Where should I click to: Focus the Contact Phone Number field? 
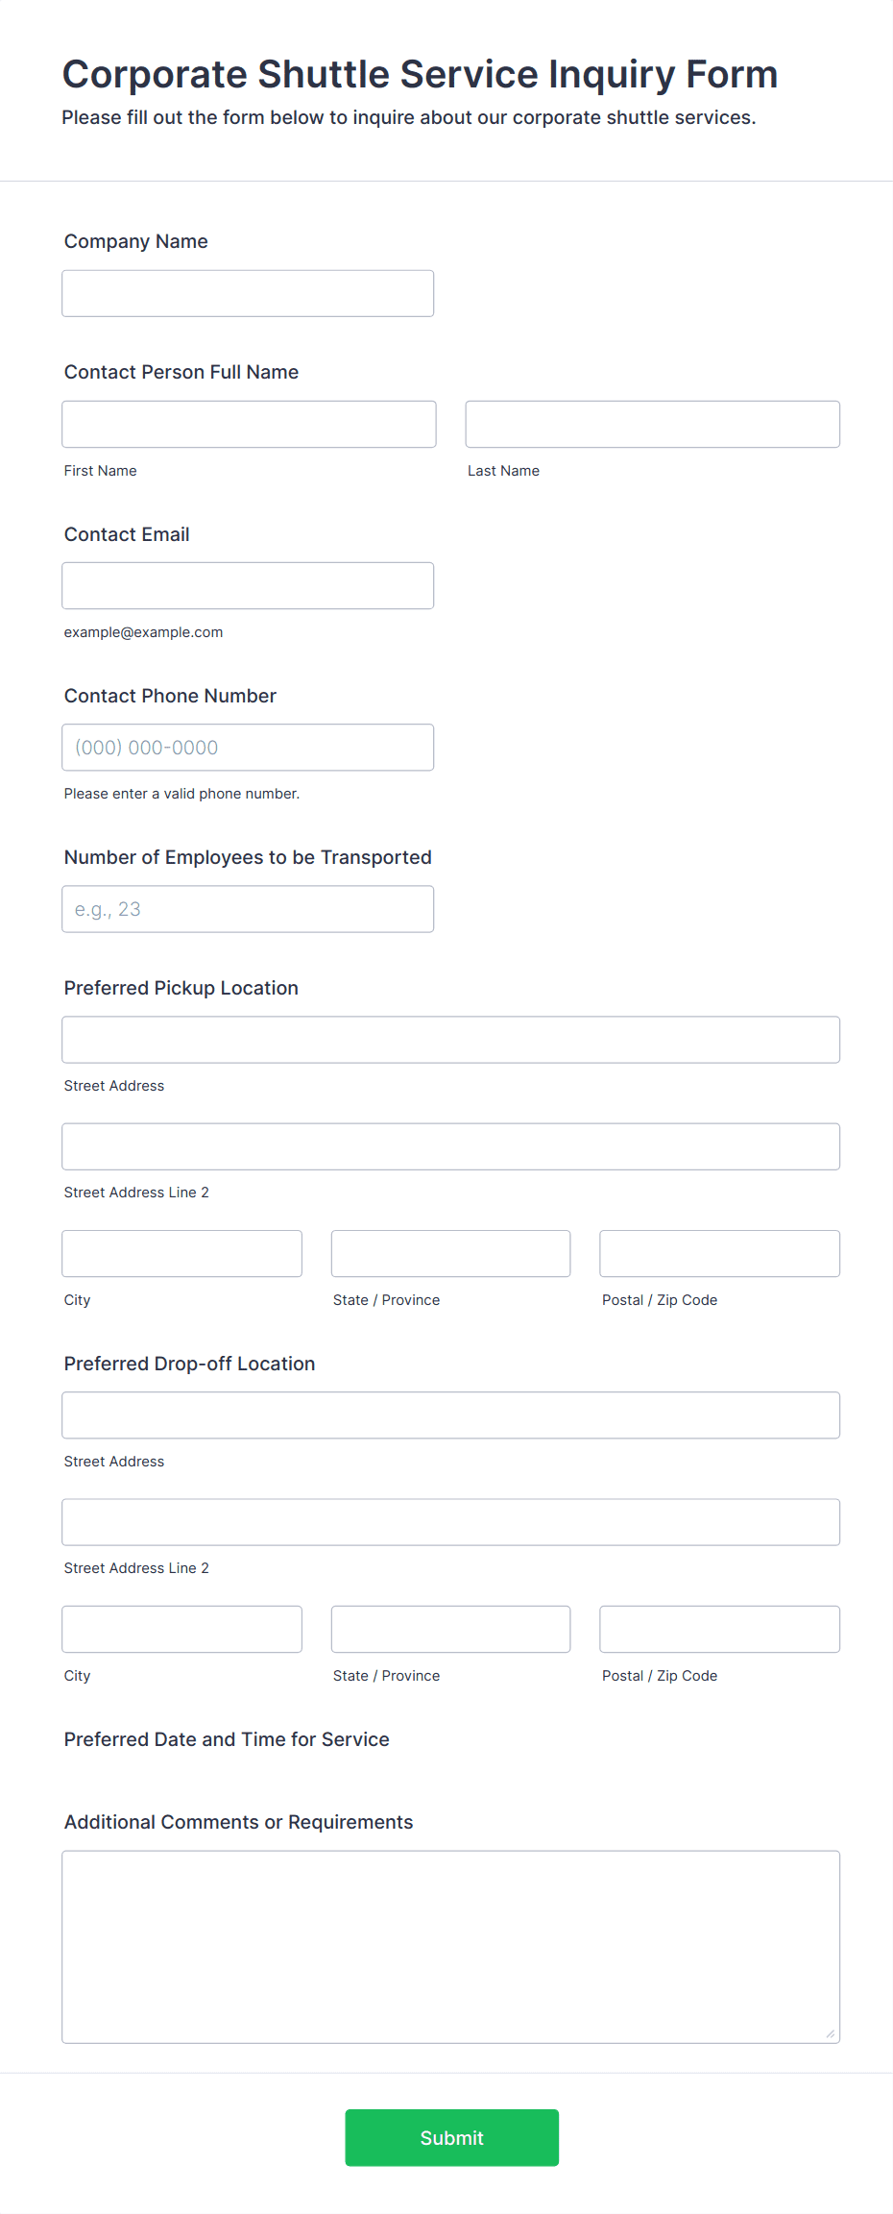[248, 747]
